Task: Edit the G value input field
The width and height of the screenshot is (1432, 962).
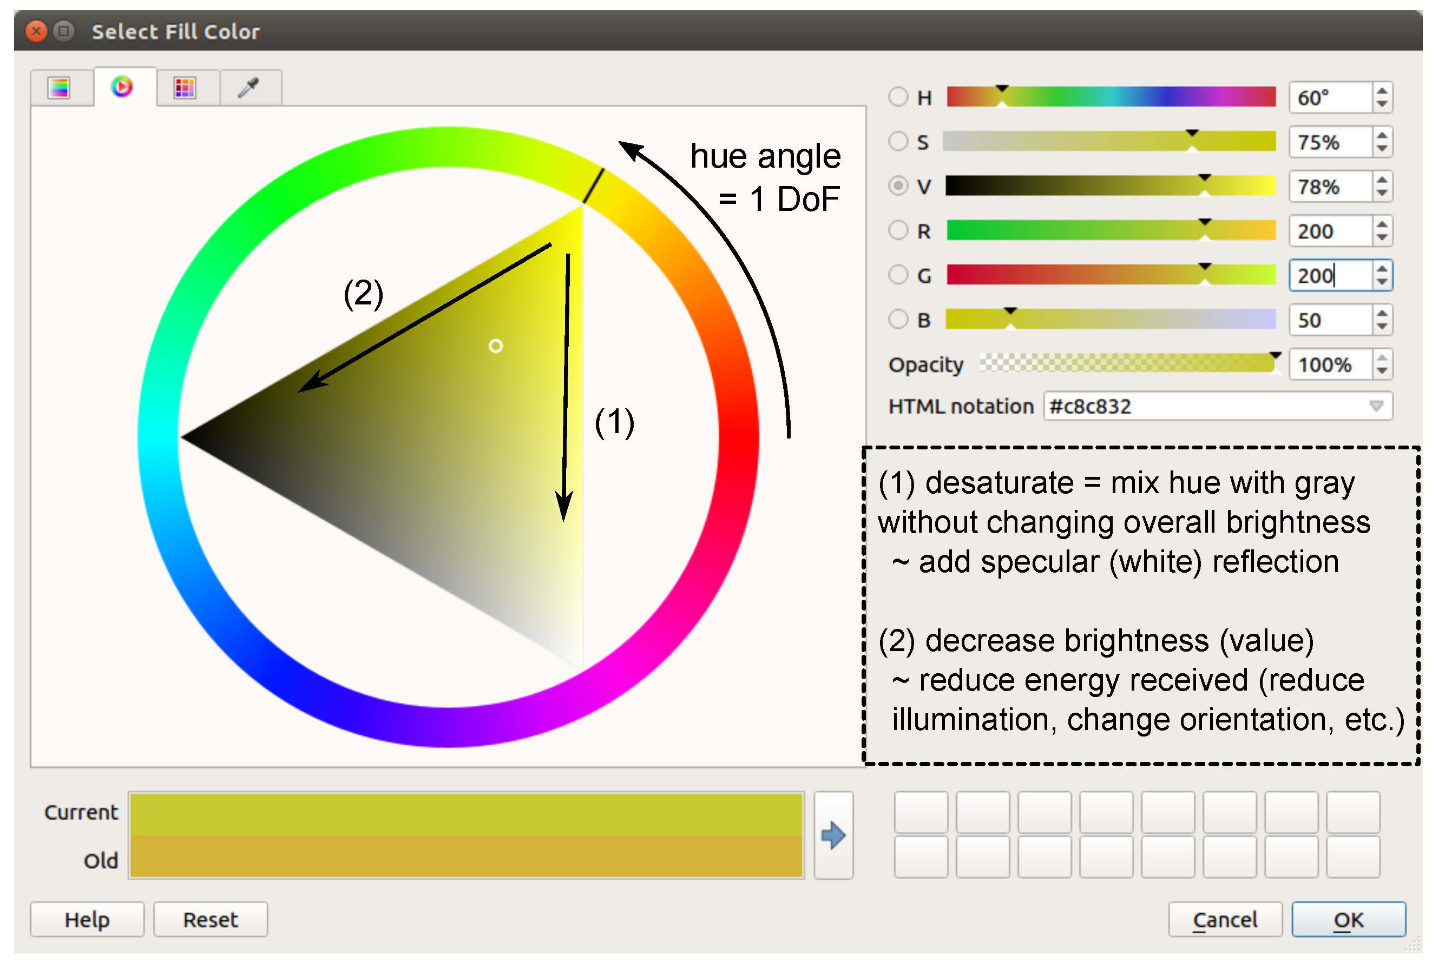Action: point(1326,275)
